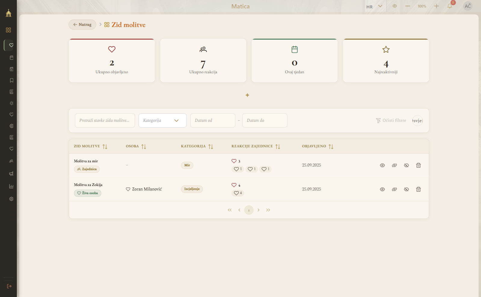
Task: Open the bookmark section in the sidebar
Action: coord(11,80)
